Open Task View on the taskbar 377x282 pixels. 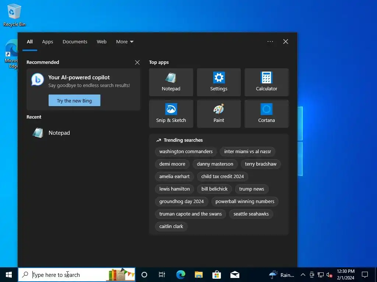162,275
